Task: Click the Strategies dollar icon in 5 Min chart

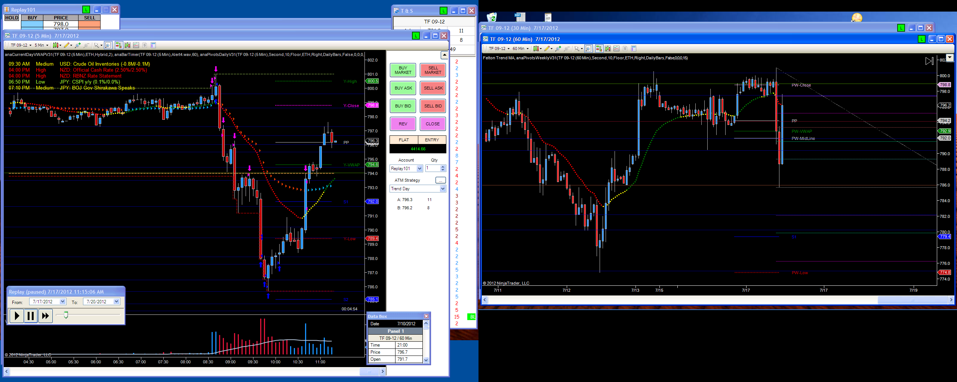Action: pyautogui.click(x=145, y=45)
